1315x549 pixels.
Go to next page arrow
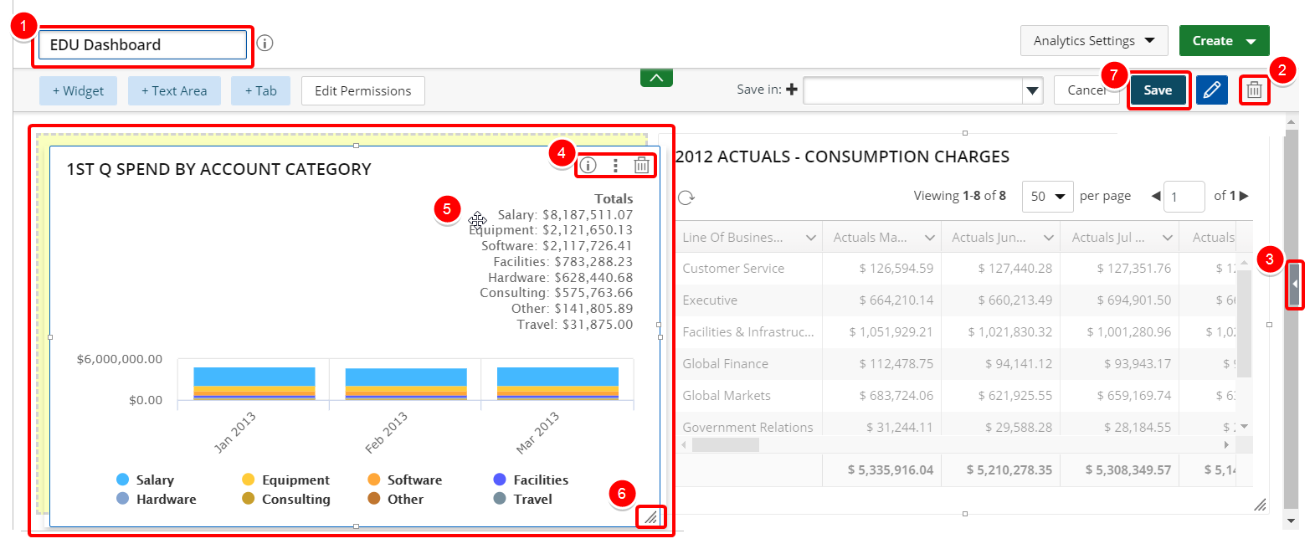point(1244,196)
